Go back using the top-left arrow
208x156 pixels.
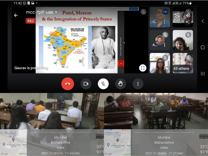(16, 15)
